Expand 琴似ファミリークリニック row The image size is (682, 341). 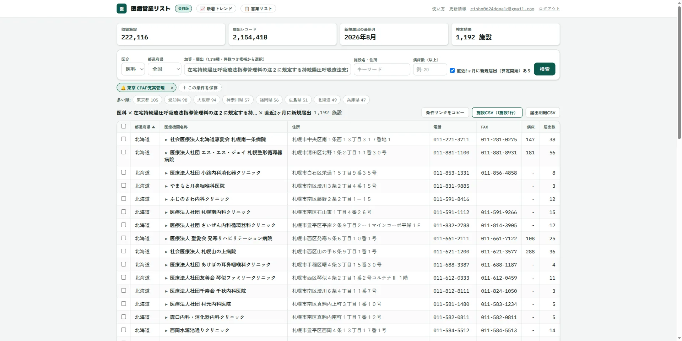(166, 278)
